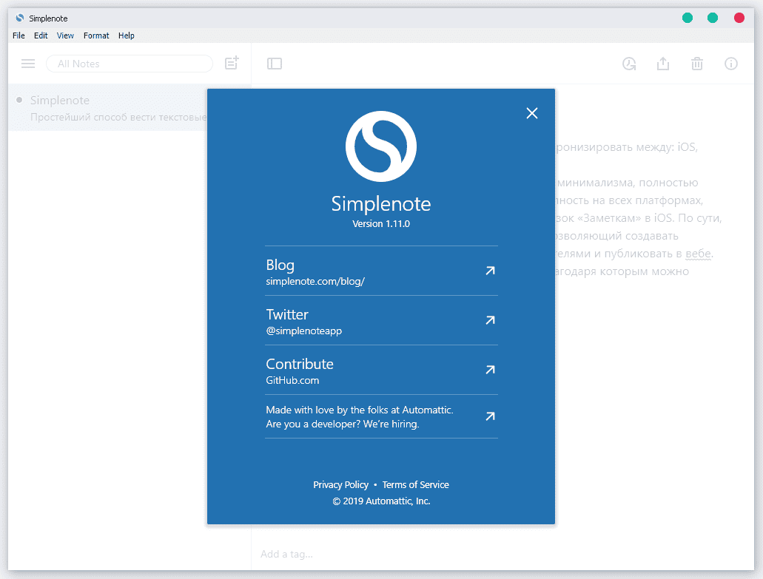The image size is (763, 579).
Task: Click the arrow icon beside the hiring message
Action: tap(490, 416)
